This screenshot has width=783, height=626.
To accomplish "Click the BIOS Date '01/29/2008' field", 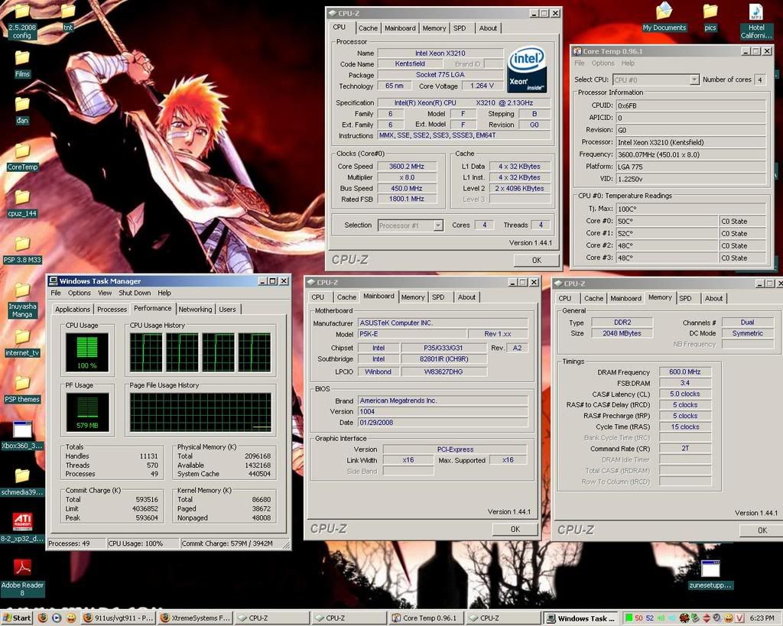I will click(x=443, y=423).
